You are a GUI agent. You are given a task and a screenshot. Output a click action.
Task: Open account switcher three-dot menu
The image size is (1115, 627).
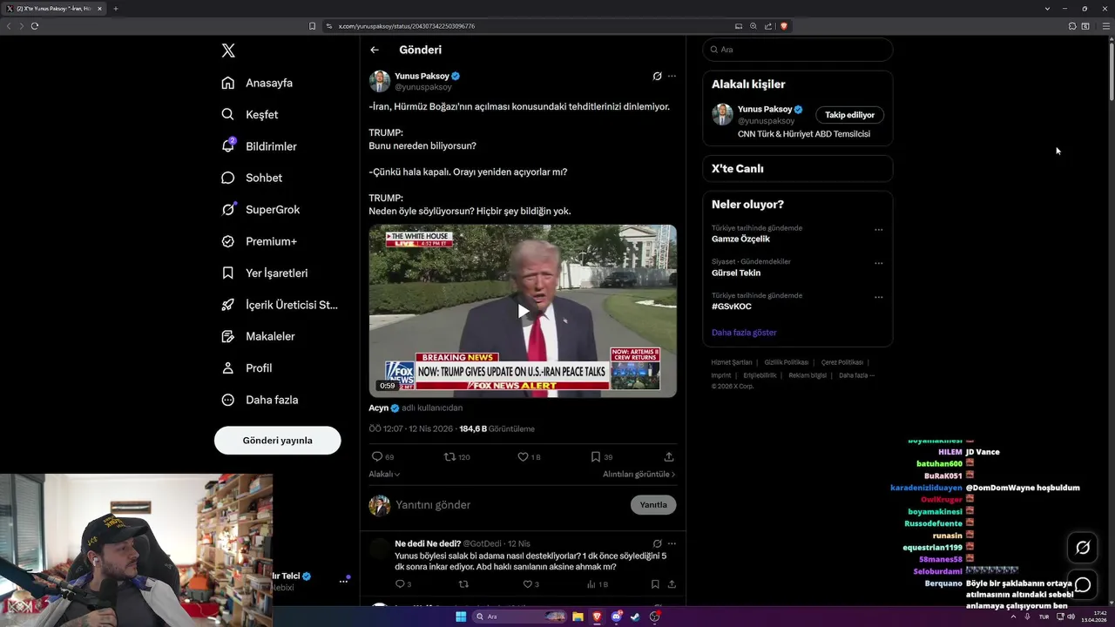click(343, 581)
